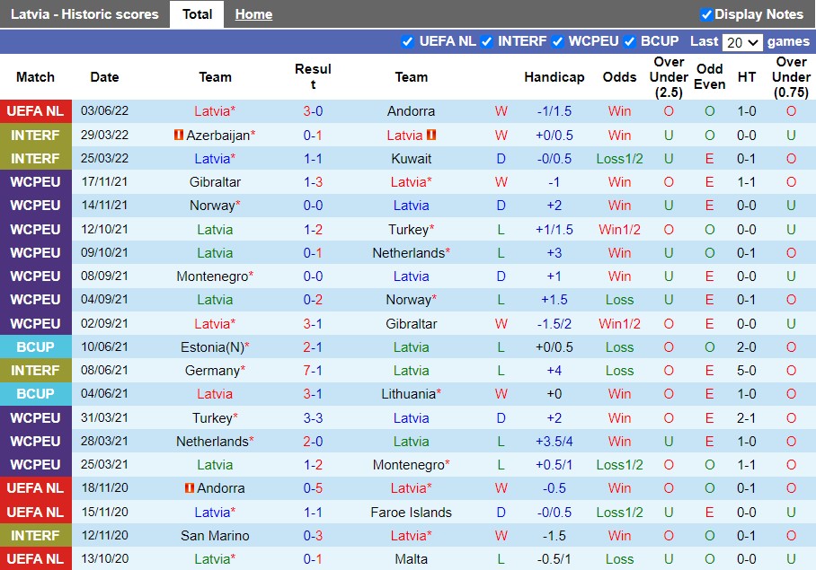Disable the INTERF competition filter

[x=486, y=41]
